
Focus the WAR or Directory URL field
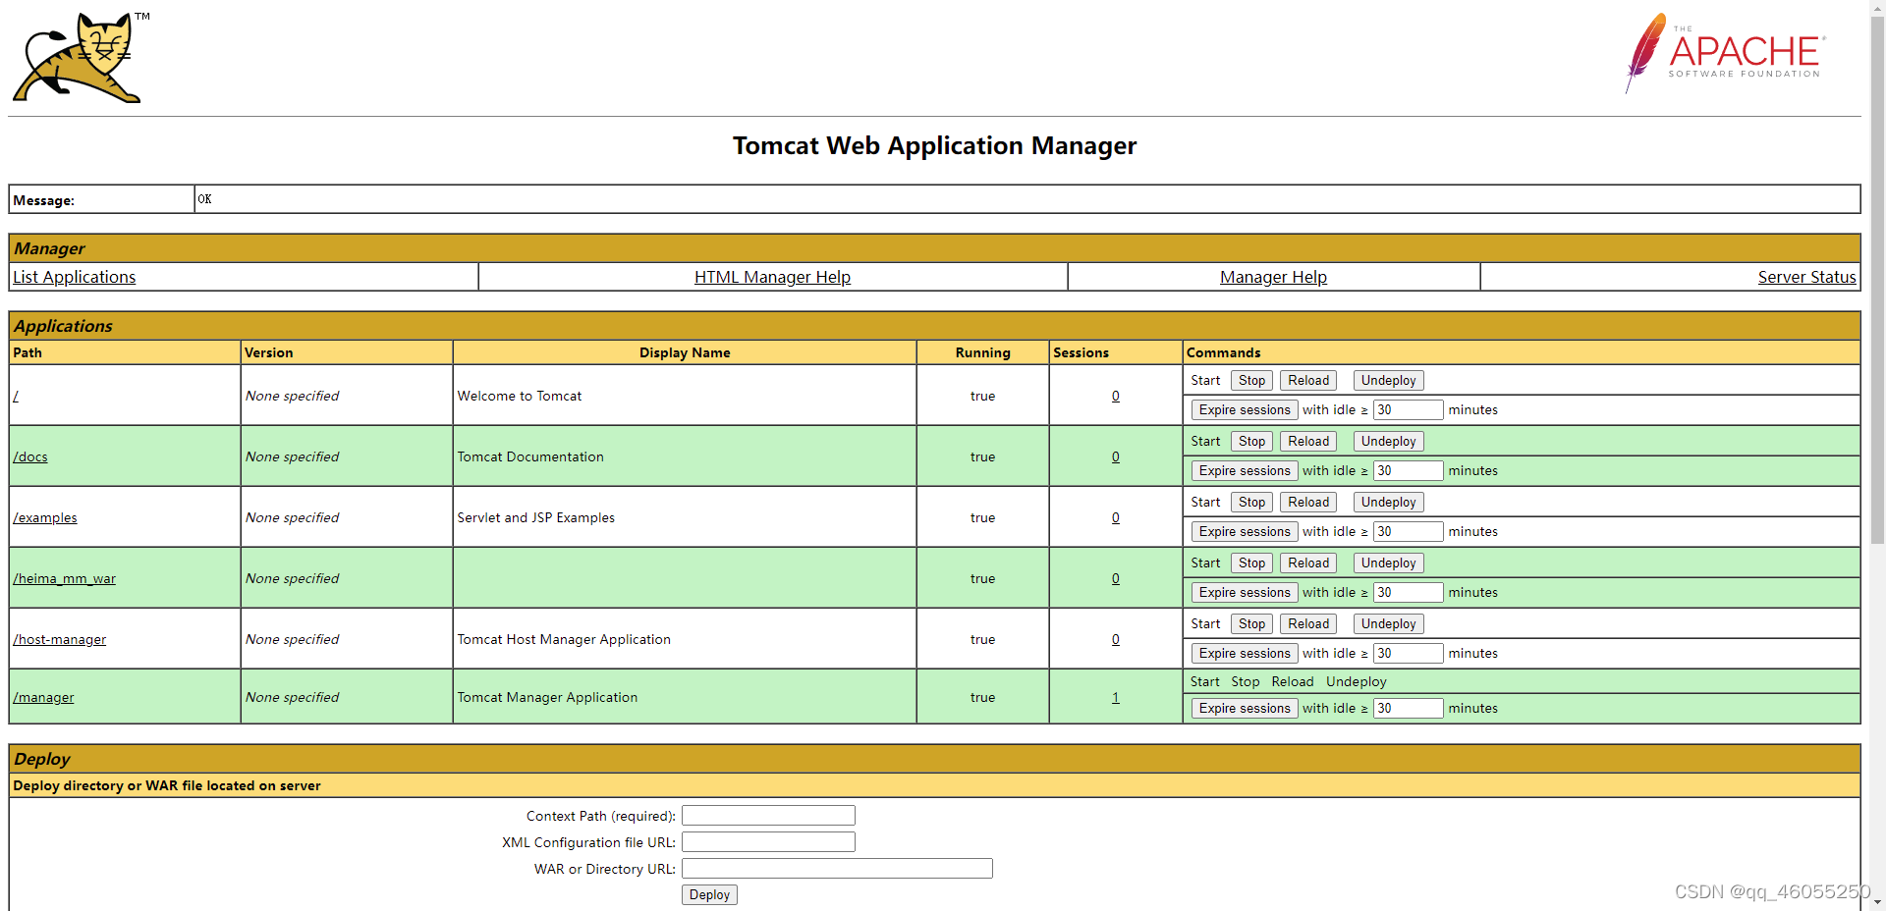[837, 869]
